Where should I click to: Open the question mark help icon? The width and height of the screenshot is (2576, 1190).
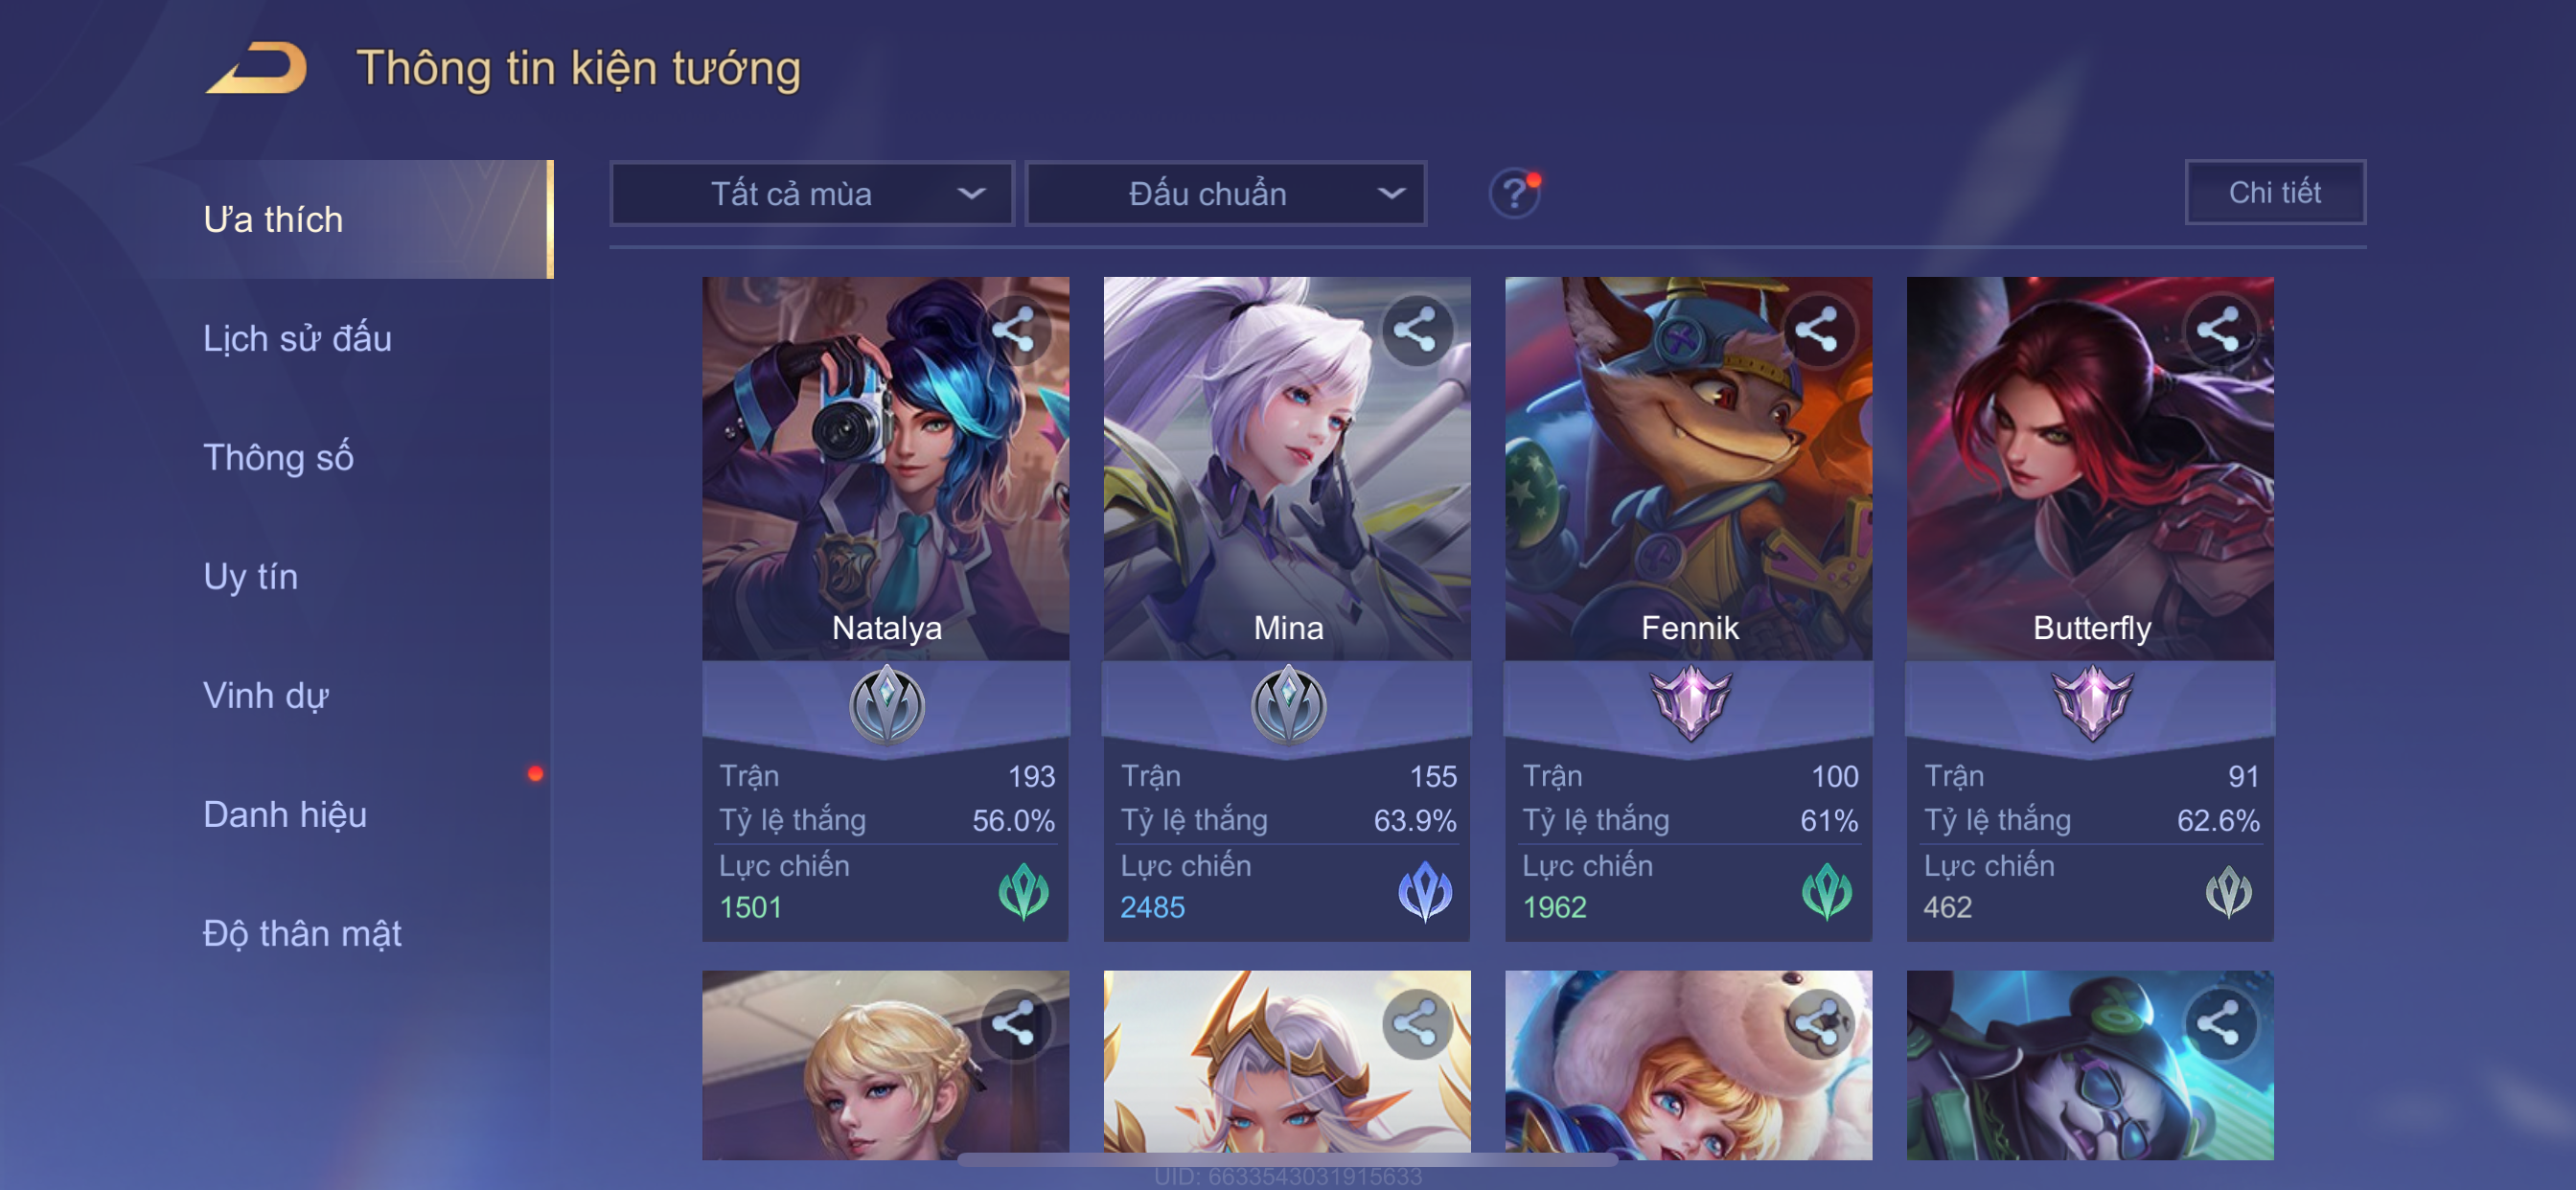coord(1514,192)
